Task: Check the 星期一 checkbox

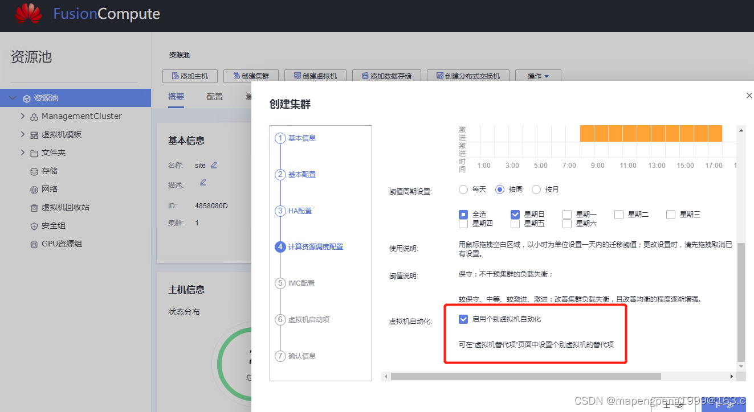Action: [x=567, y=215]
